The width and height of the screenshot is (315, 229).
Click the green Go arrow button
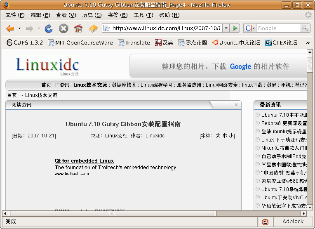(x=235, y=28)
